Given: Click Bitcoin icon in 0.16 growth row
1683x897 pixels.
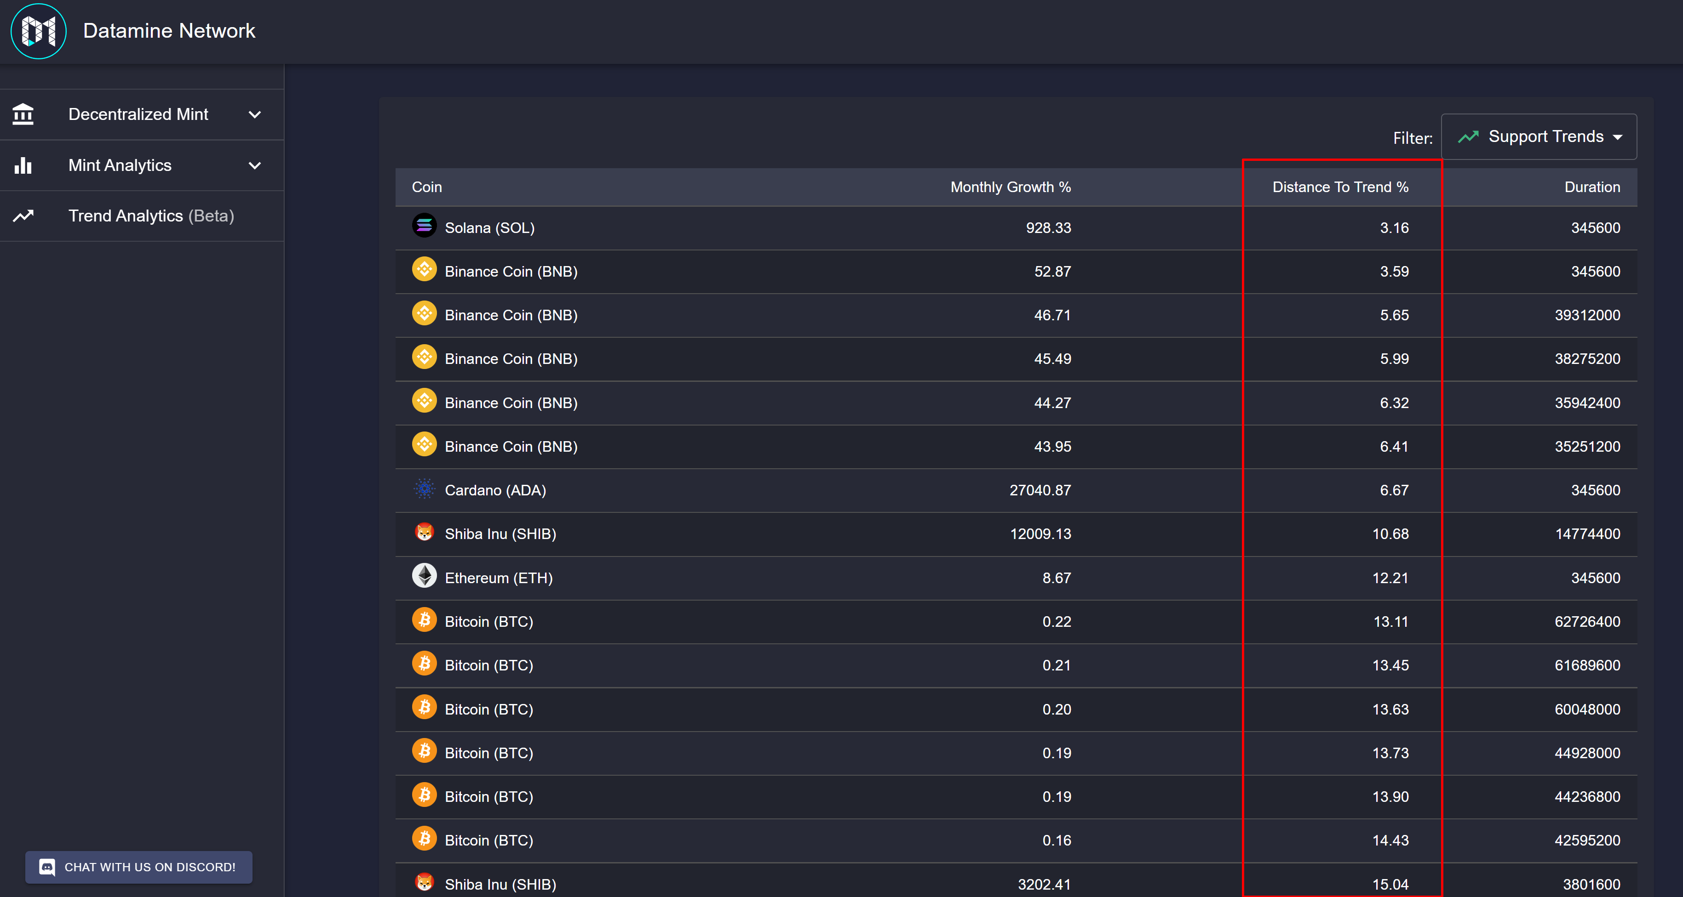Looking at the screenshot, I should tap(424, 838).
